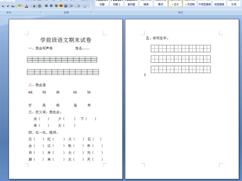
Task: Click the pinyin word mā
Action: [x=31, y=92]
